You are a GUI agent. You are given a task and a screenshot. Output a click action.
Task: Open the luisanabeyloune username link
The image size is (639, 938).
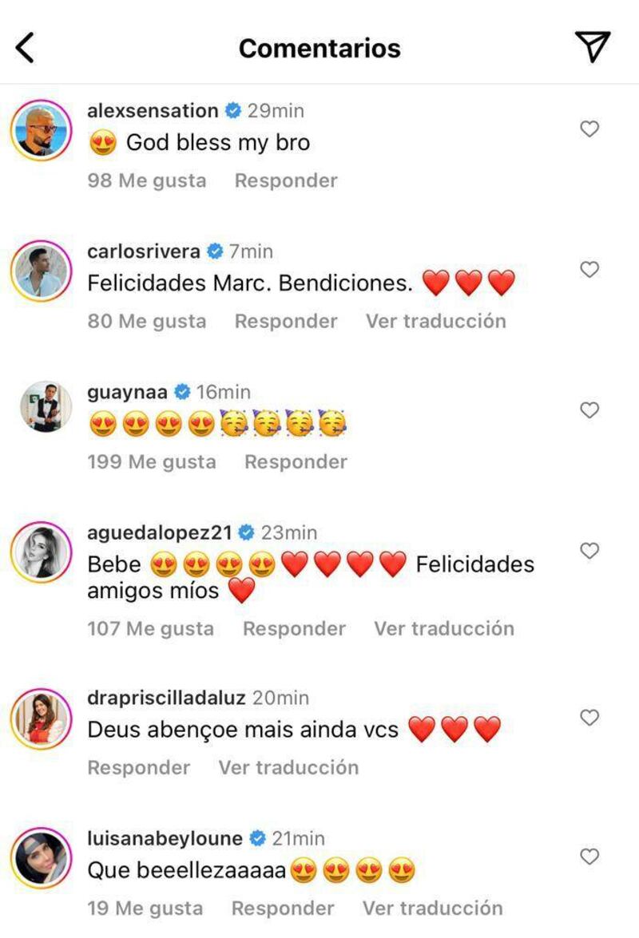(x=165, y=838)
